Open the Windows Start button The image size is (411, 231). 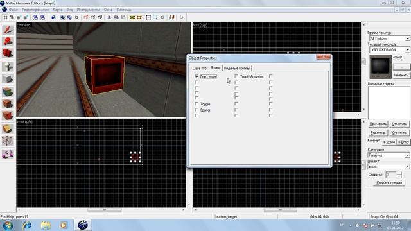(x=8, y=225)
